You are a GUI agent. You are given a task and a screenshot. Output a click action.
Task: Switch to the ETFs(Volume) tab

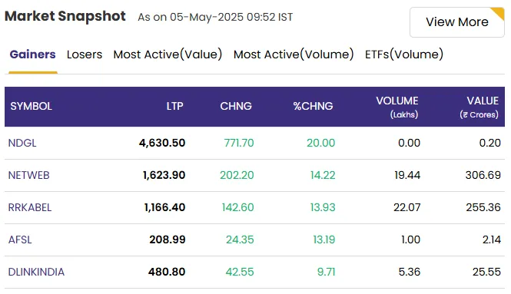[403, 55]
